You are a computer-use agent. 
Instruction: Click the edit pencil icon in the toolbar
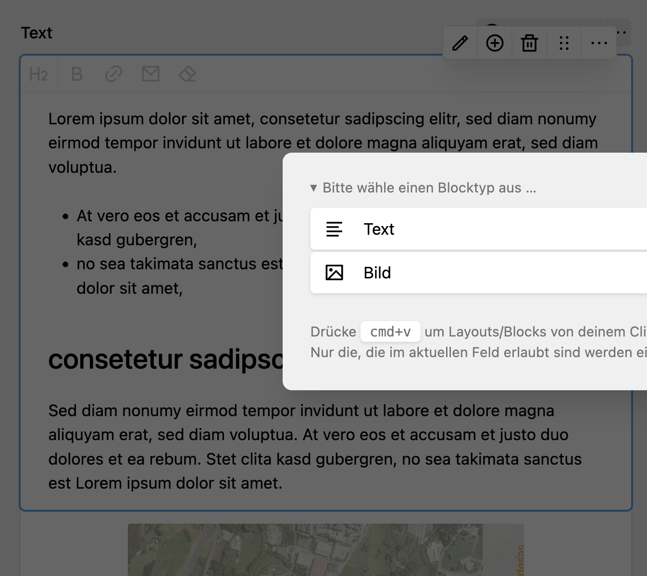point(460,43)
